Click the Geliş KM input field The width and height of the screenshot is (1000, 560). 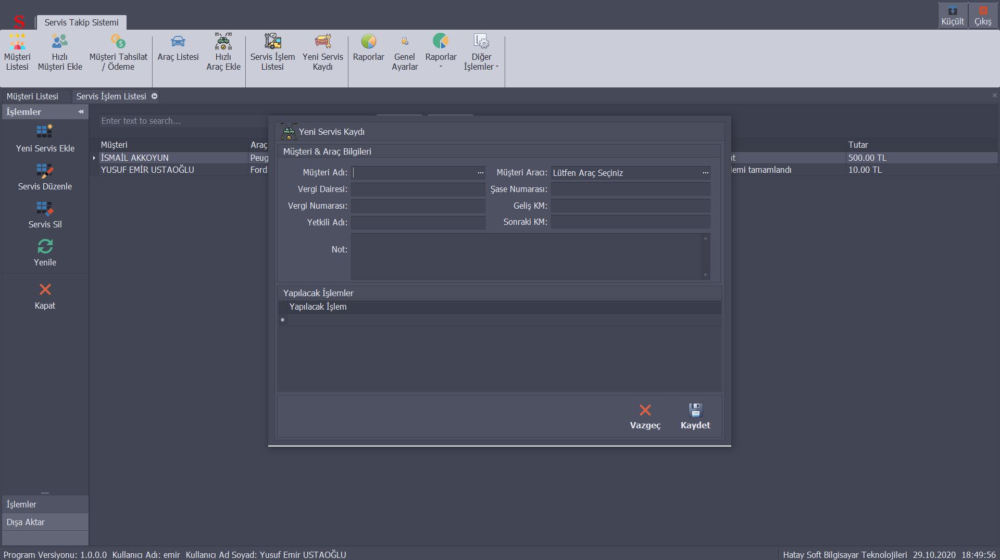coord(630,206)
